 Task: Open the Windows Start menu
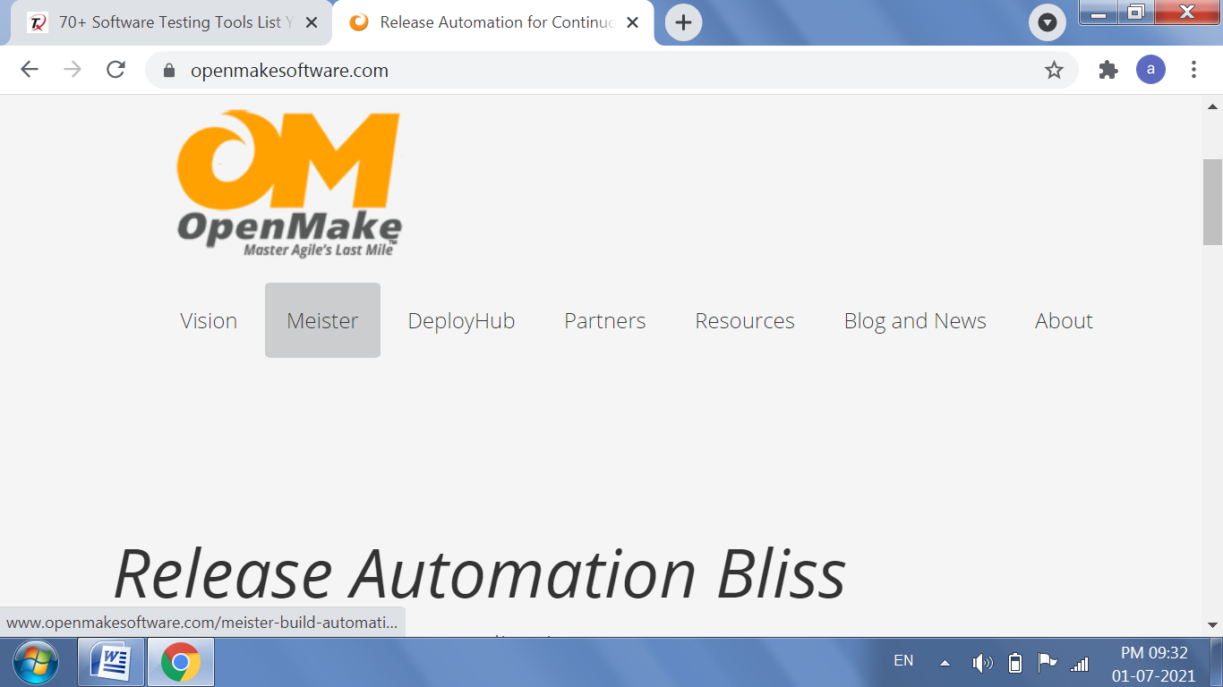pyautogui.click(x=36, y=662)
